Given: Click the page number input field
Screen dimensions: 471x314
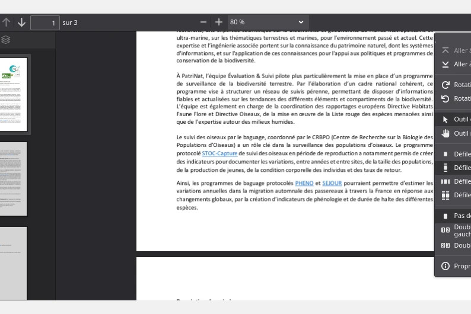Looking at the screenshot, I should click(x=45, y=23).
